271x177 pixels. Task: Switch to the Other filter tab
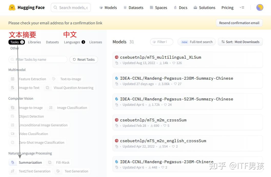15,48
